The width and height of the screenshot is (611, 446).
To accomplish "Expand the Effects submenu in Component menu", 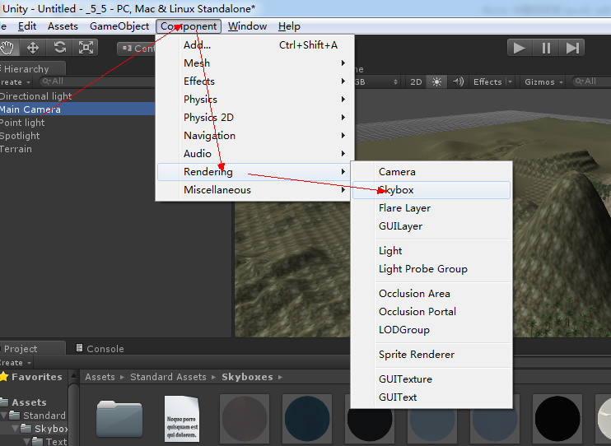I will point(254,81).
